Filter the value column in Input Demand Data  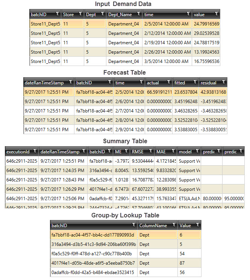coord(217,14)
